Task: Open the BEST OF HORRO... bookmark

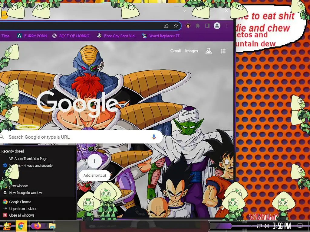Action: pyautogui.click(x=72, y=36)
